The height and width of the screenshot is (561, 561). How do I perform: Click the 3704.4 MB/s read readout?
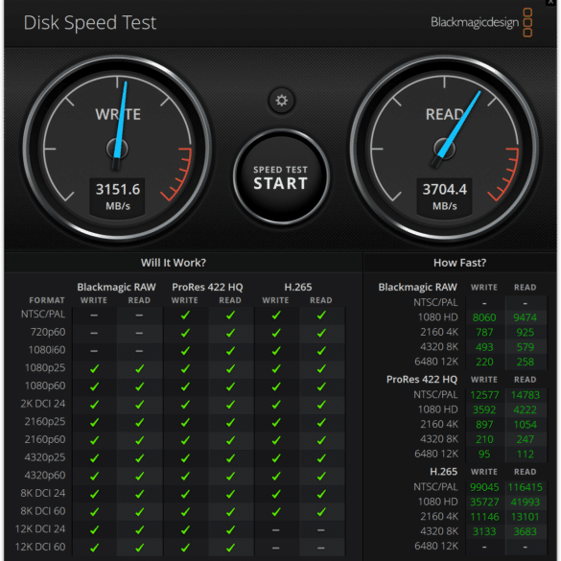pyautogui.click(x=444, y=197)
